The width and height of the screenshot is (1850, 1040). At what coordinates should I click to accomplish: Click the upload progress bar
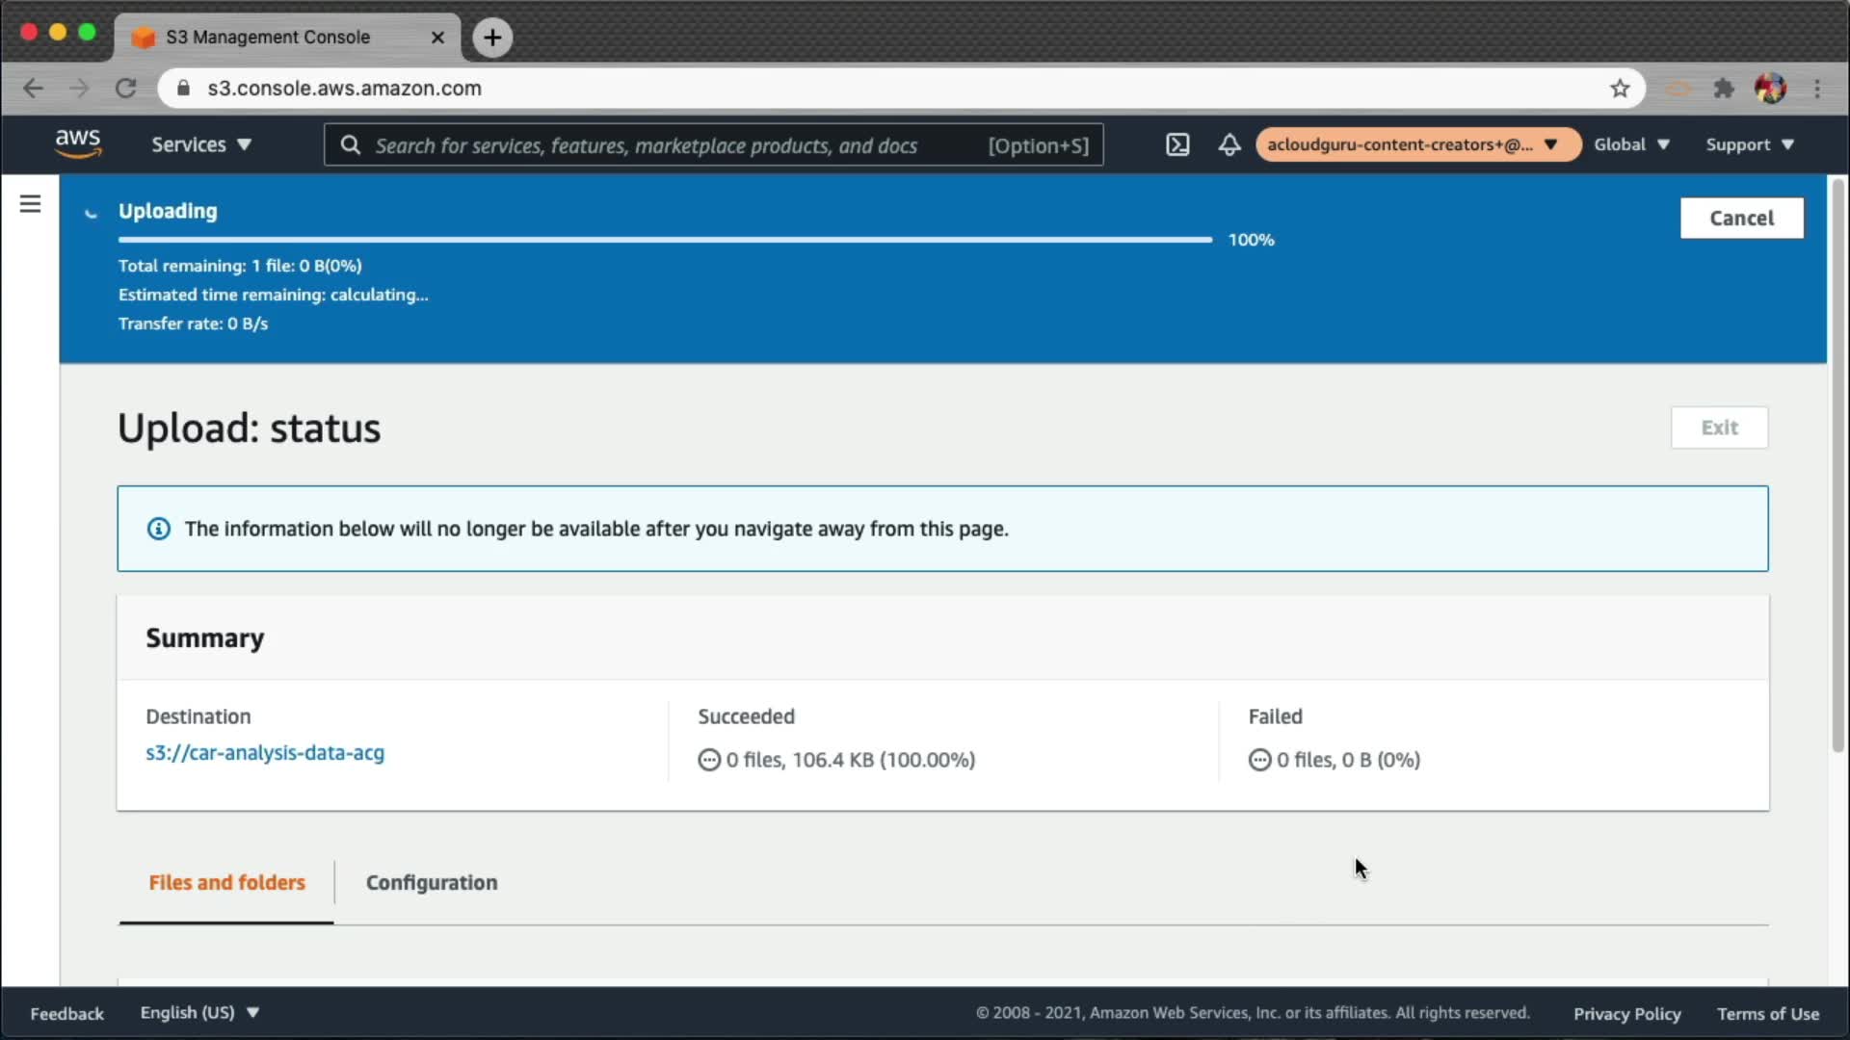[665, 240]
